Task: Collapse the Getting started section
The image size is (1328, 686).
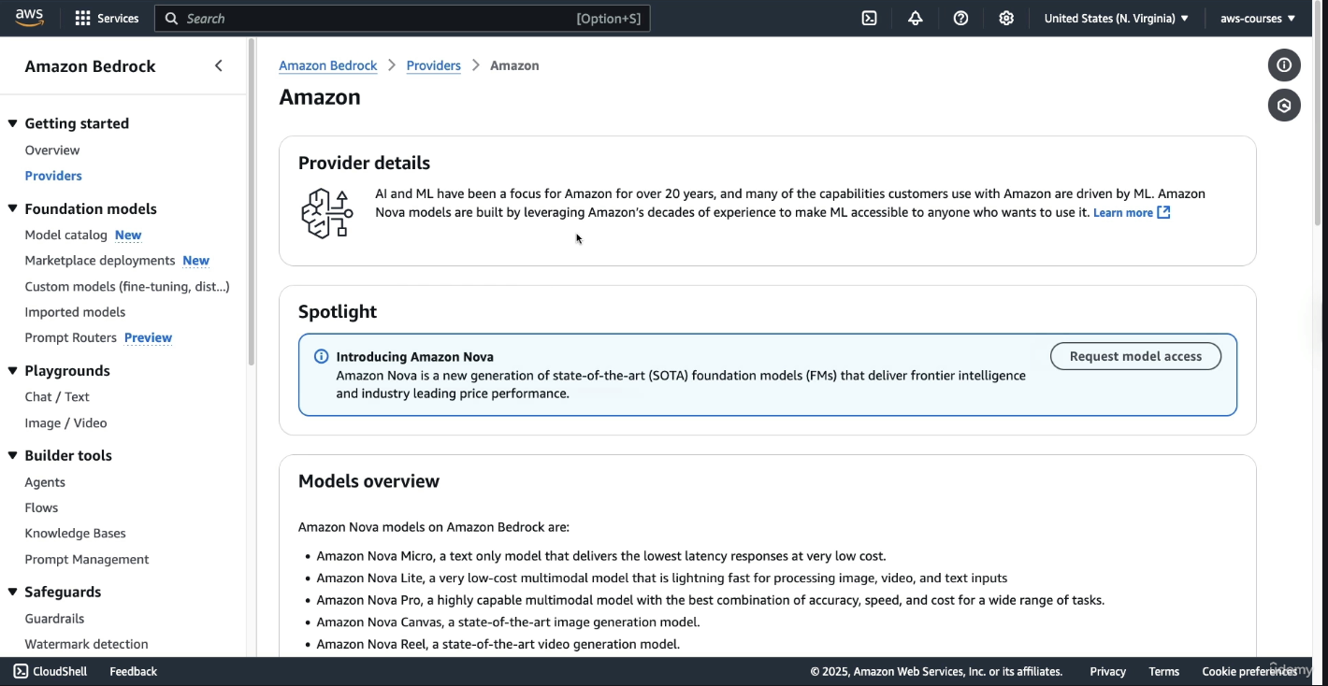Action: 13,123
